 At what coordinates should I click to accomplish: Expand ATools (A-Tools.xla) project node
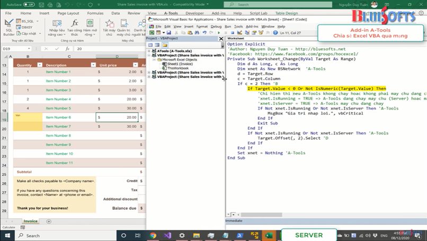point(149,51)
